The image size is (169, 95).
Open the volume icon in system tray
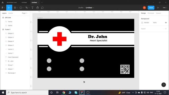[x=148, y=93]
